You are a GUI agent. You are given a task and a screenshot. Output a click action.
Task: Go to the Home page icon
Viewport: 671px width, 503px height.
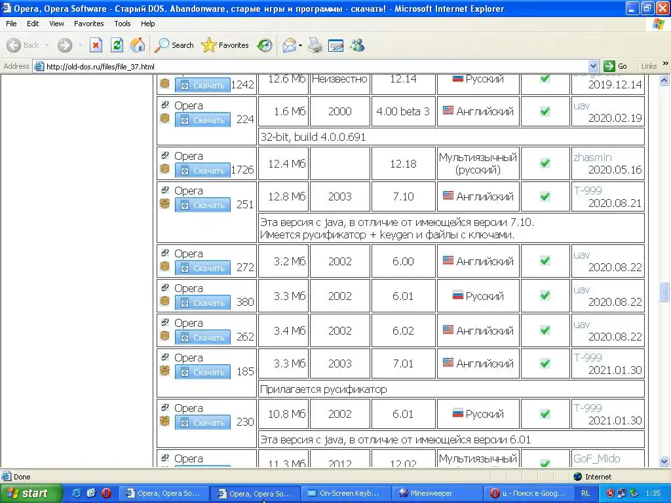138,45
